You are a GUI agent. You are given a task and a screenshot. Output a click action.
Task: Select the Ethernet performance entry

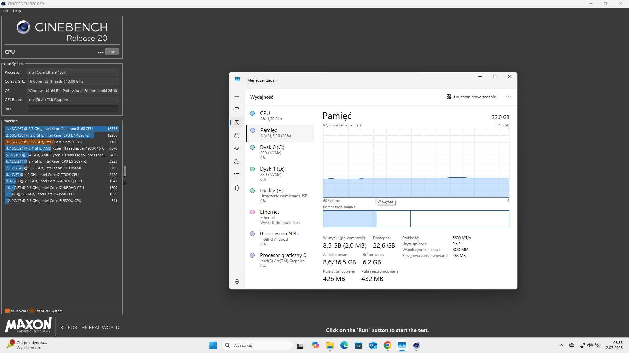pyautogui.click(x=280, y=217)
